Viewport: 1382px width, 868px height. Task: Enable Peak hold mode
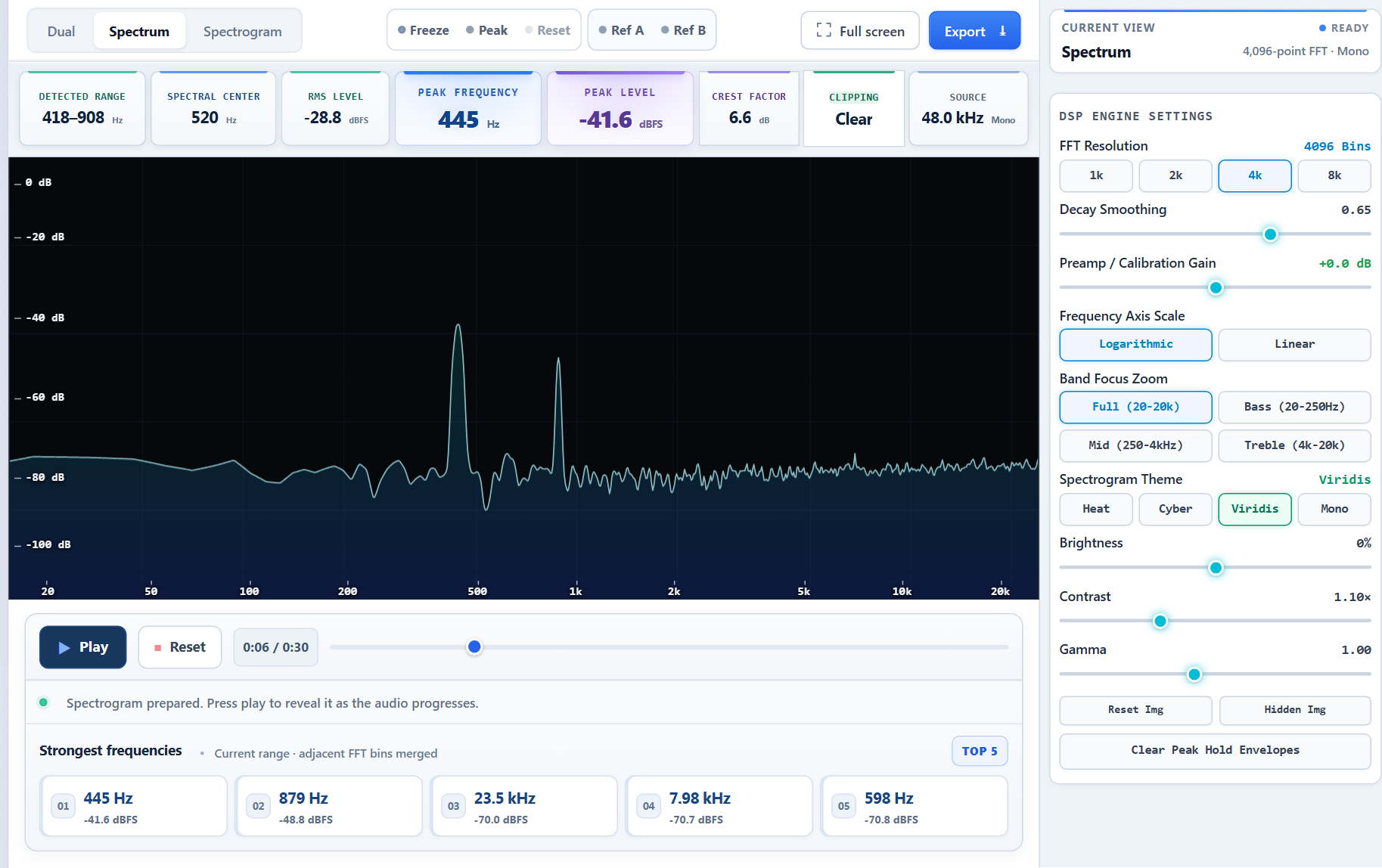click(487, 30)
